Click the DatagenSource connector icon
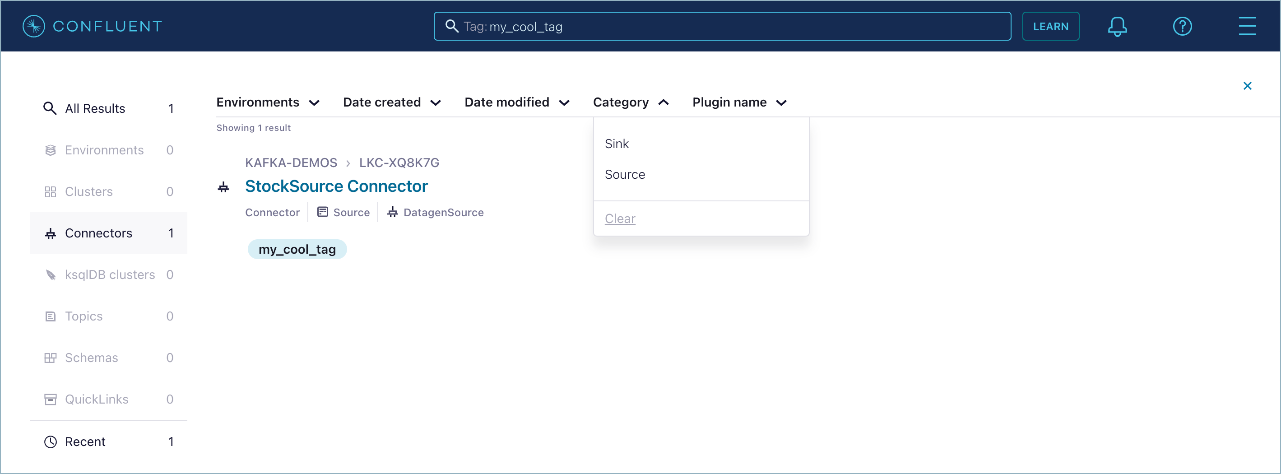 [393, 212]
